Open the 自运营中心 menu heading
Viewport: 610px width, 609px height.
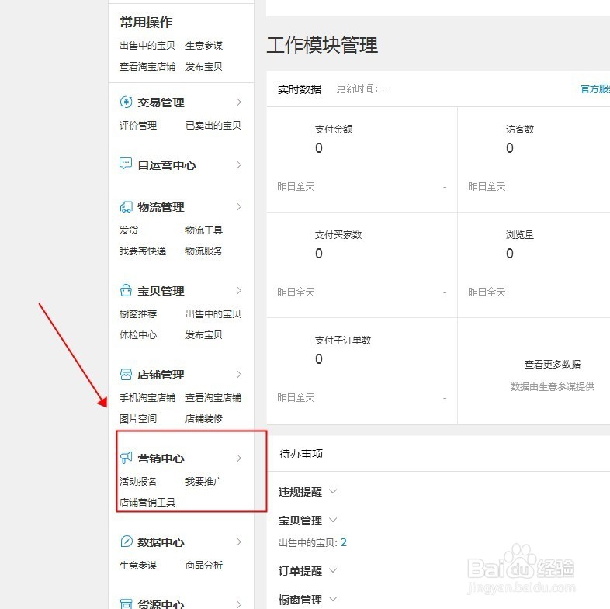click(x=167, y=165)
